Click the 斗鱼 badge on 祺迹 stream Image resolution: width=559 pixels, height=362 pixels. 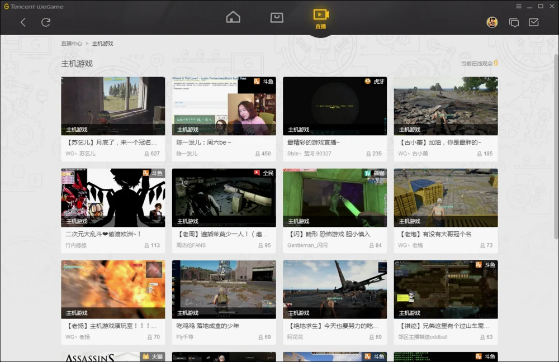(x=486, y=264)
